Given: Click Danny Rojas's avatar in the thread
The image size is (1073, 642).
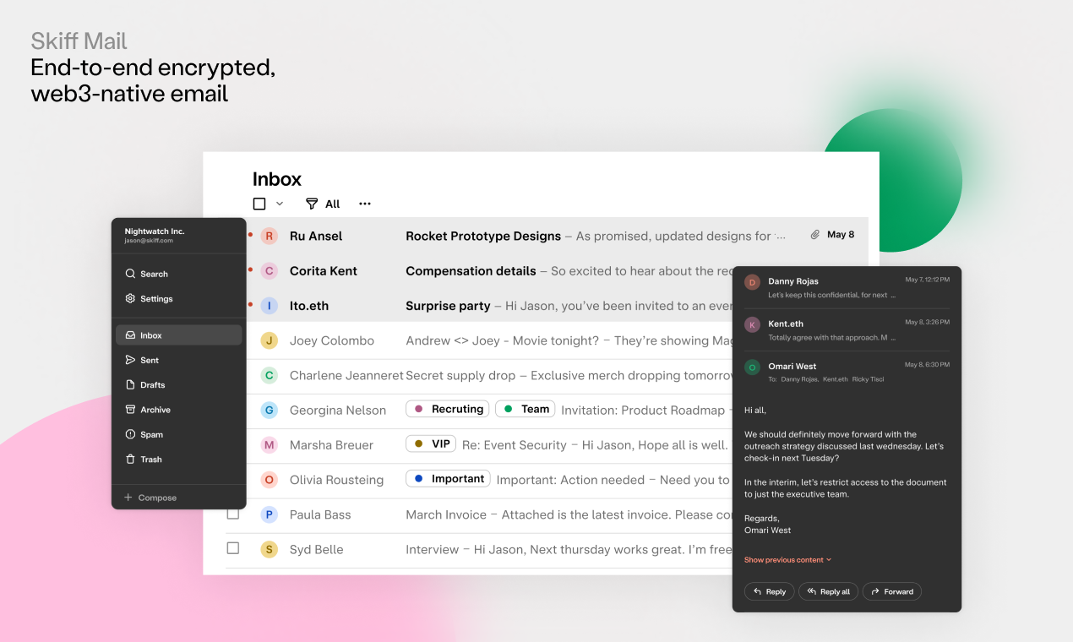Looking at the screenshot, I should point(752,282).
